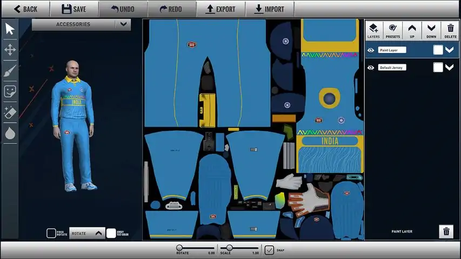Toggle visibility of Default Jersey layer

click(371, 67)
